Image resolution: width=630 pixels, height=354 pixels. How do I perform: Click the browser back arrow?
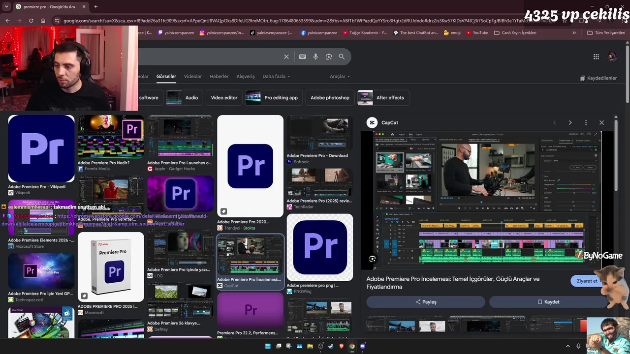(7, 21)
